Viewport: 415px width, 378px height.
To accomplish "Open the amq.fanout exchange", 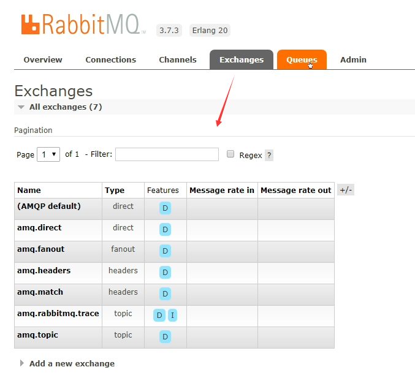I will click(x=40, y=249).
